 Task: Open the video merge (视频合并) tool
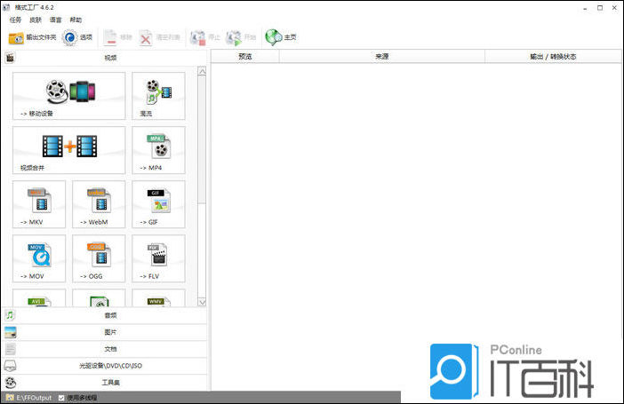pyautogui.click(x=69, y=149)
